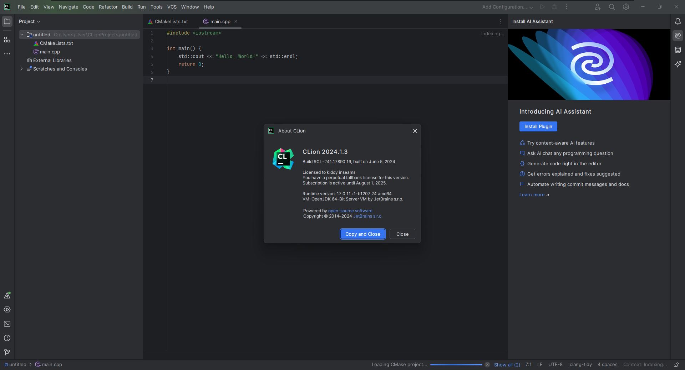Screen dimensions: 685x370
Task: Open the Git version control icon
Action: [x=7, y=352]
